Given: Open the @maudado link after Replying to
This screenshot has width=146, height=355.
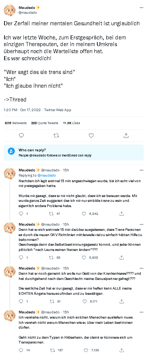Looking at the screenshot, I should (46, 175).
